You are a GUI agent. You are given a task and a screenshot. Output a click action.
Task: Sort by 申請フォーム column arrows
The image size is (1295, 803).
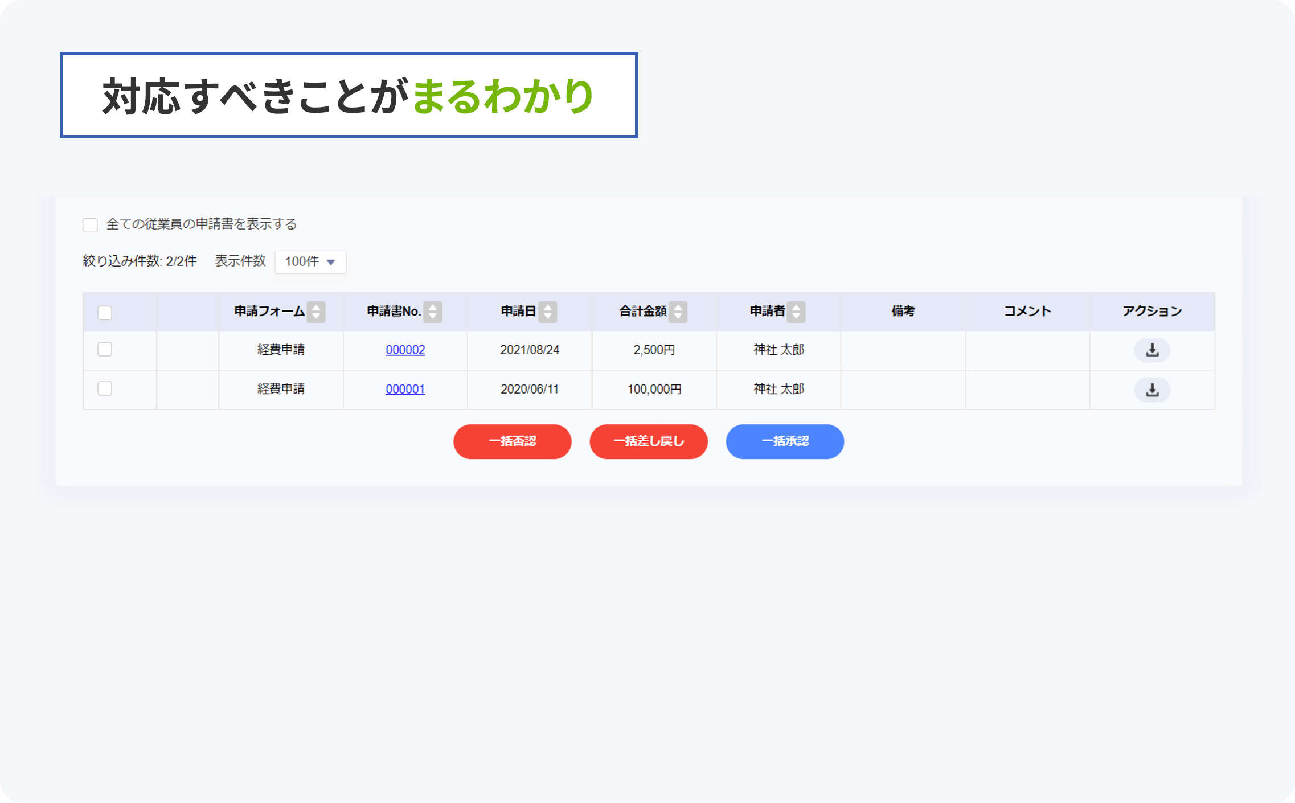(316, 312)
